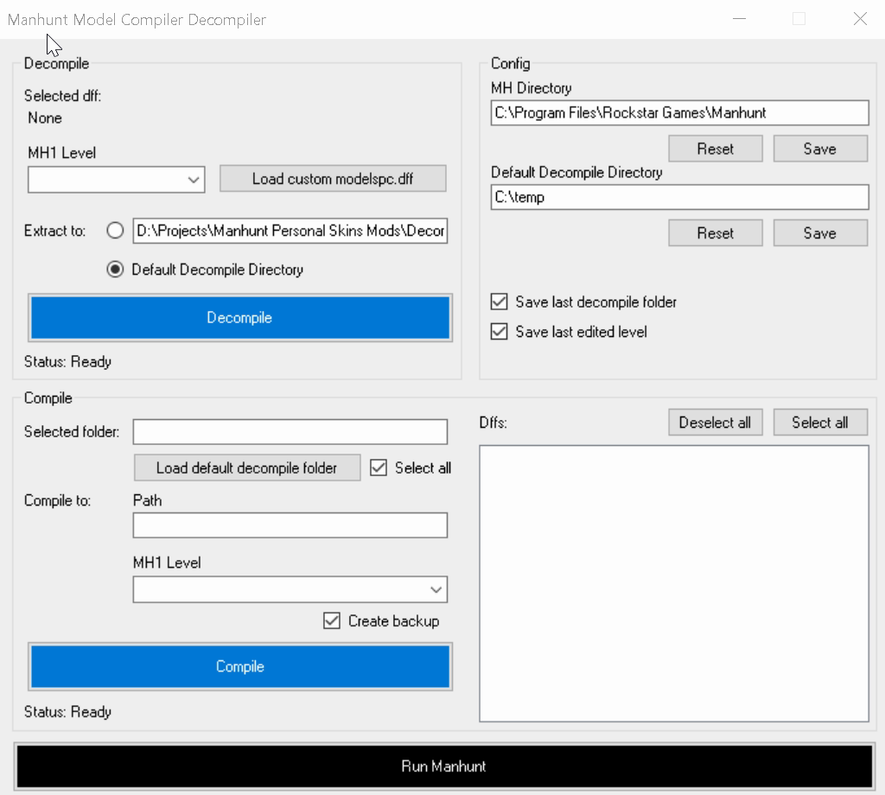Image resolution: width=885 pixels, height=795 pixels.
Task: Open MH1 Level dropdown in Compile section
Action: point(290,589)
